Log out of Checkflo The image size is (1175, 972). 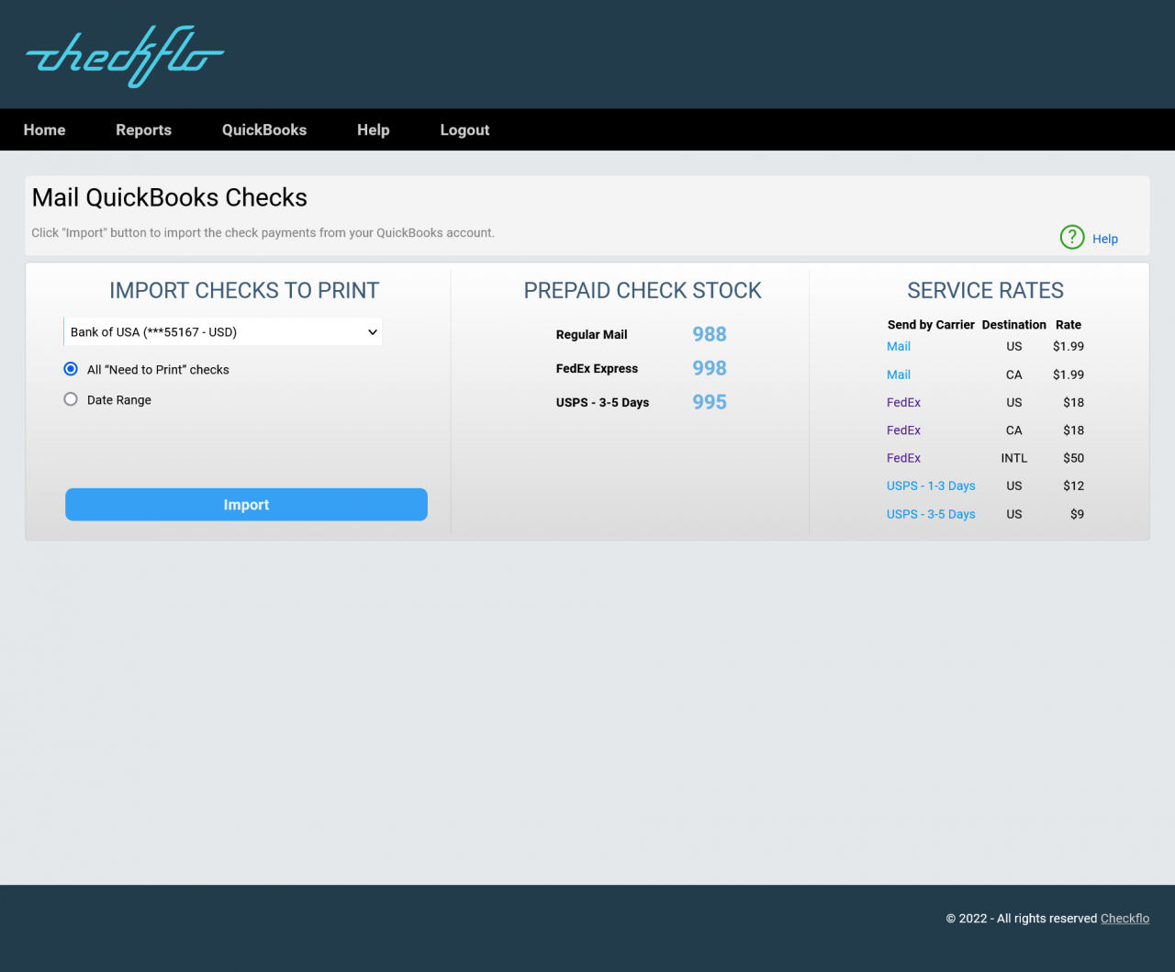click(x=464, y=129)
